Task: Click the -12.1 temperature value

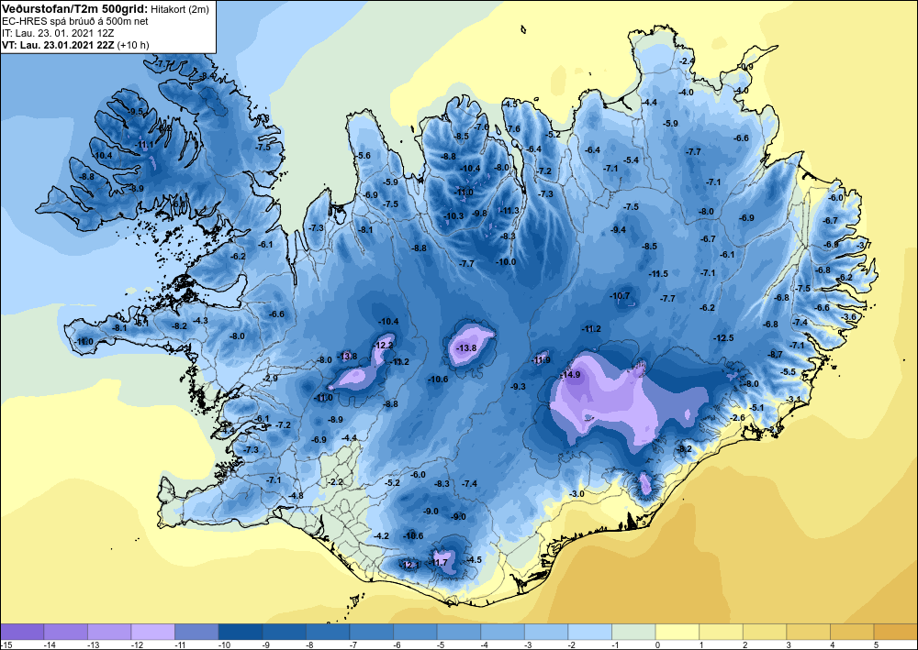Action: [x=409, y=565]
